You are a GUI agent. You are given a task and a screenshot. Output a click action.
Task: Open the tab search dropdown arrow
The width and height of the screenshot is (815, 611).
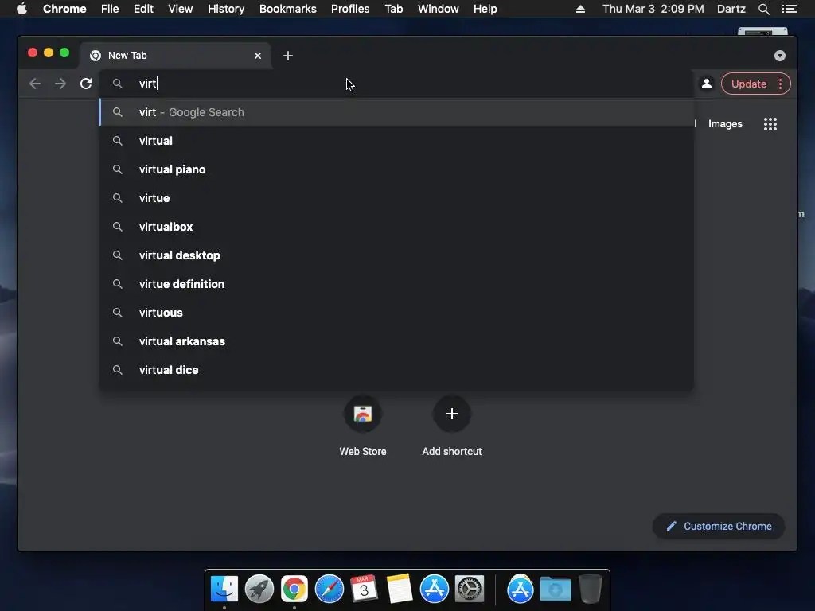(x=780, y=56)
